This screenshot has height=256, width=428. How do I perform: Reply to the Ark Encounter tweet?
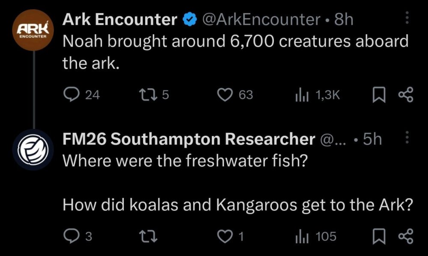[71, 95]
